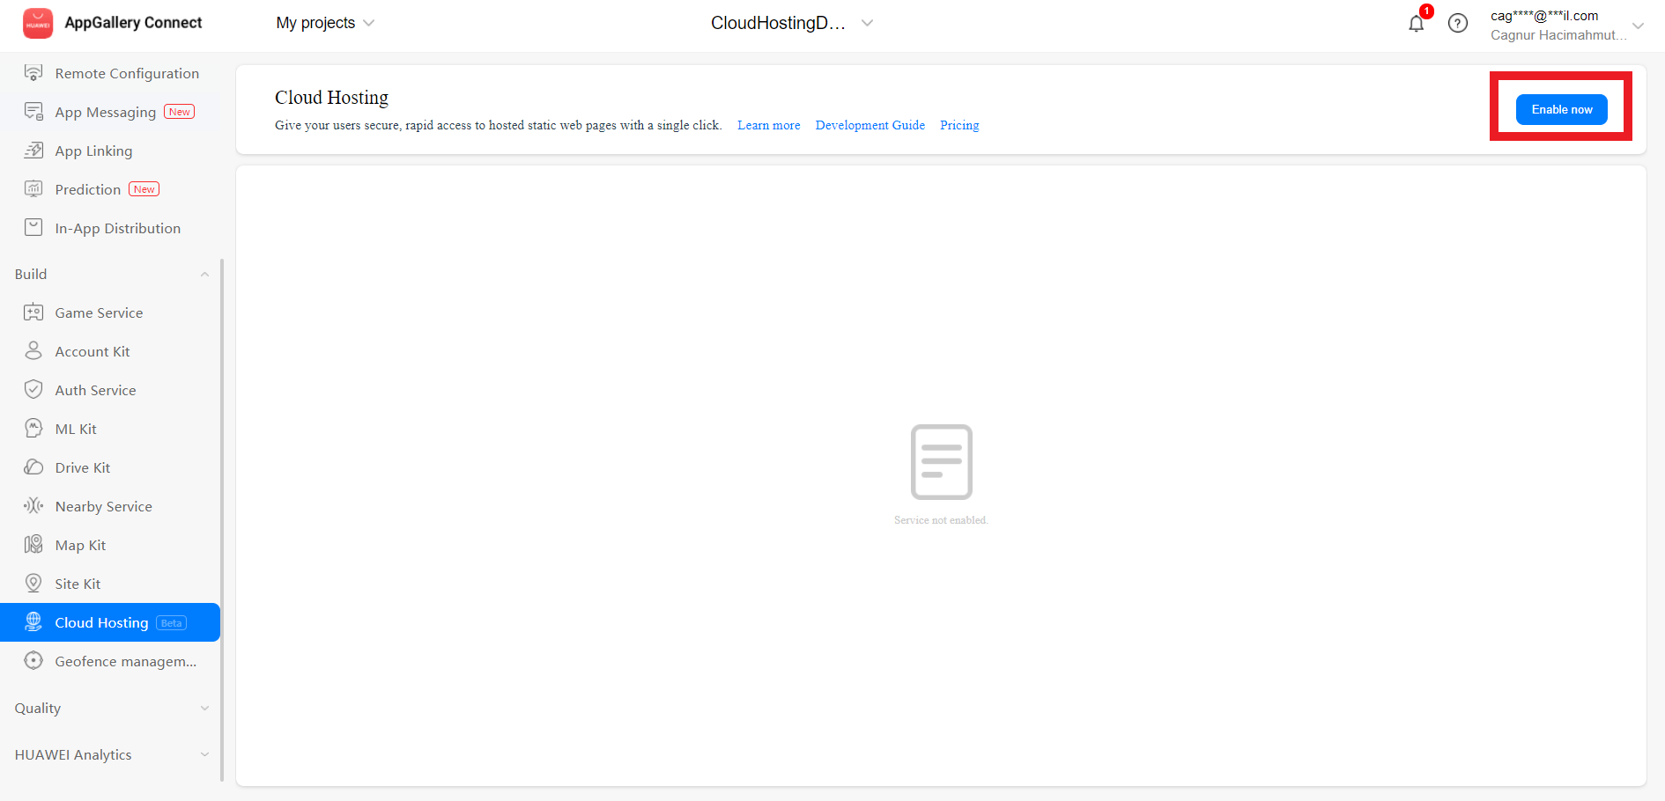Click the App Linking sidebar icon
1665x801 pixels.
pos(33,151)
